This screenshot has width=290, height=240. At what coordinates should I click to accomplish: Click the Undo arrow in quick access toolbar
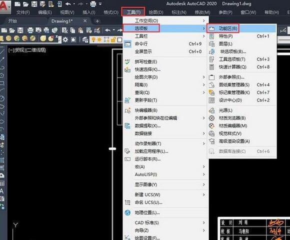68,4
